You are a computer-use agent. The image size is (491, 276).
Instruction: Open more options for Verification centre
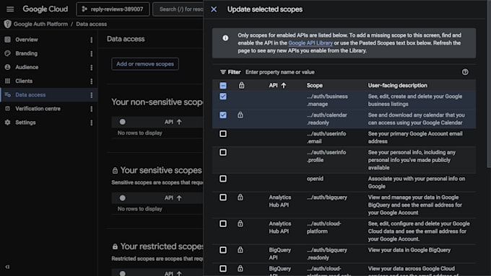tap(92, 109)
